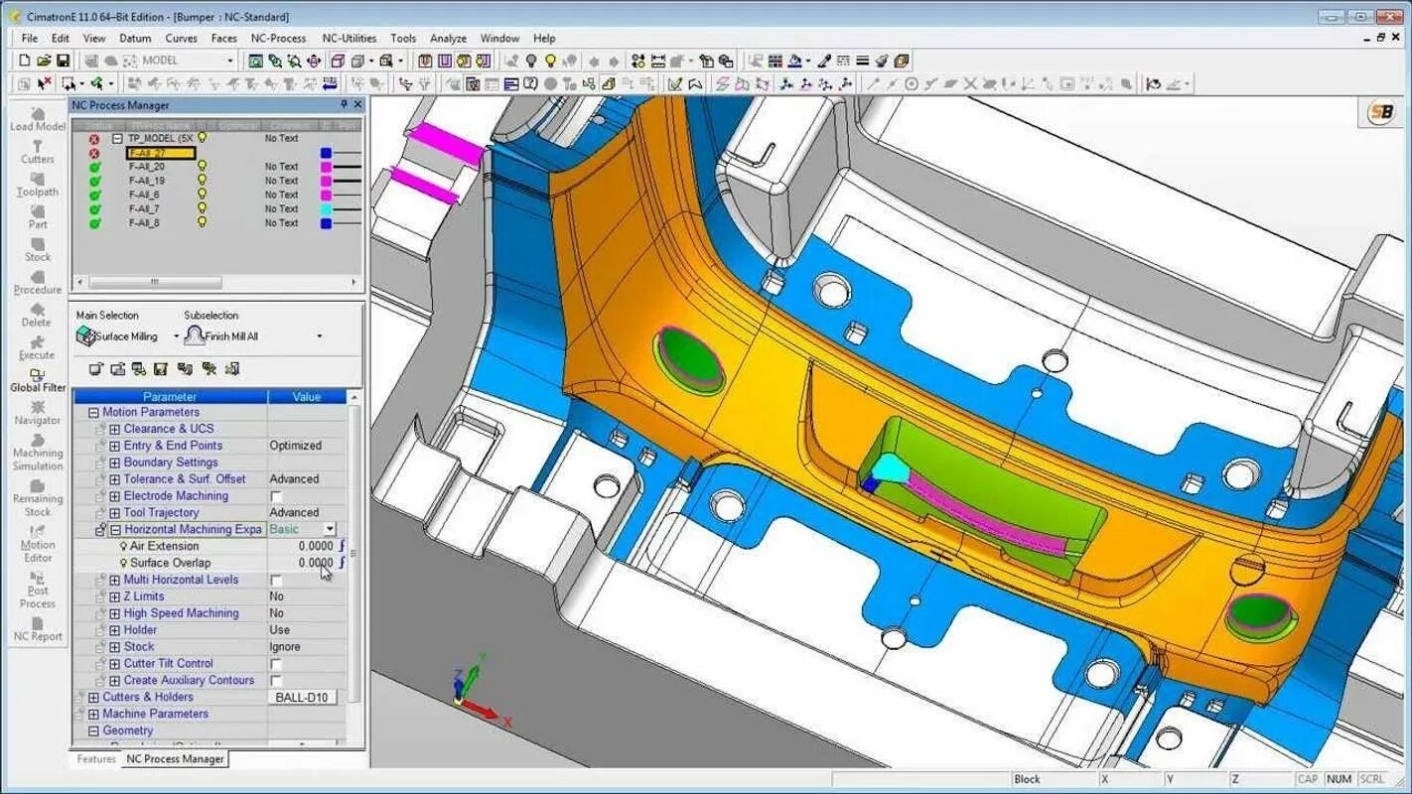Image resolution: width=1412 pixels, height=794 pixels.
Task: Toggle the light bulb for F-All_6
Action: [203, 195]
